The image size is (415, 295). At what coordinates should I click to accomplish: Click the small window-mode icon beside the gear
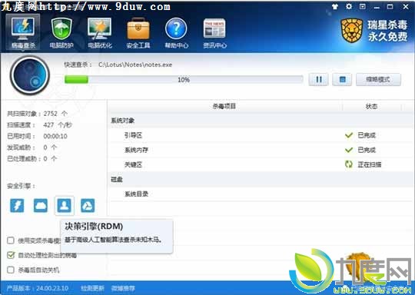coord(363,6)
